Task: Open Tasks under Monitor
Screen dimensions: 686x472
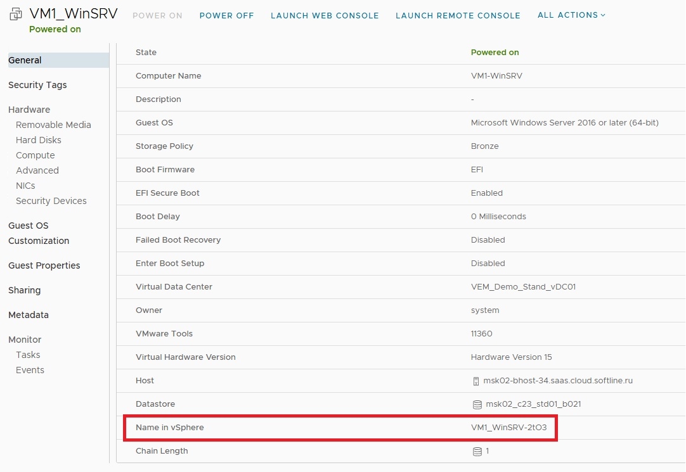Action: (x=28, y=355)
